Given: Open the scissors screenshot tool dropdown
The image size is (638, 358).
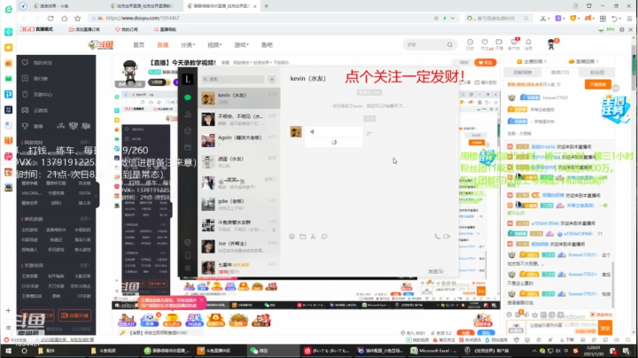Looking at the screenshot, I should coord(544,19).
